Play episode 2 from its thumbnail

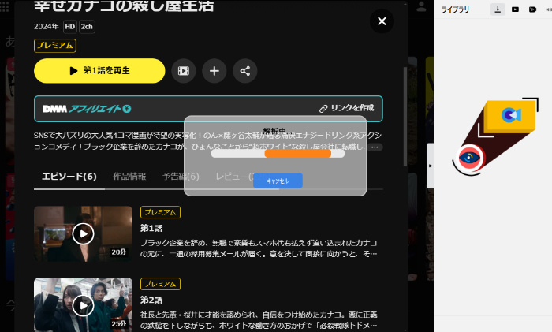coord(83,305)
